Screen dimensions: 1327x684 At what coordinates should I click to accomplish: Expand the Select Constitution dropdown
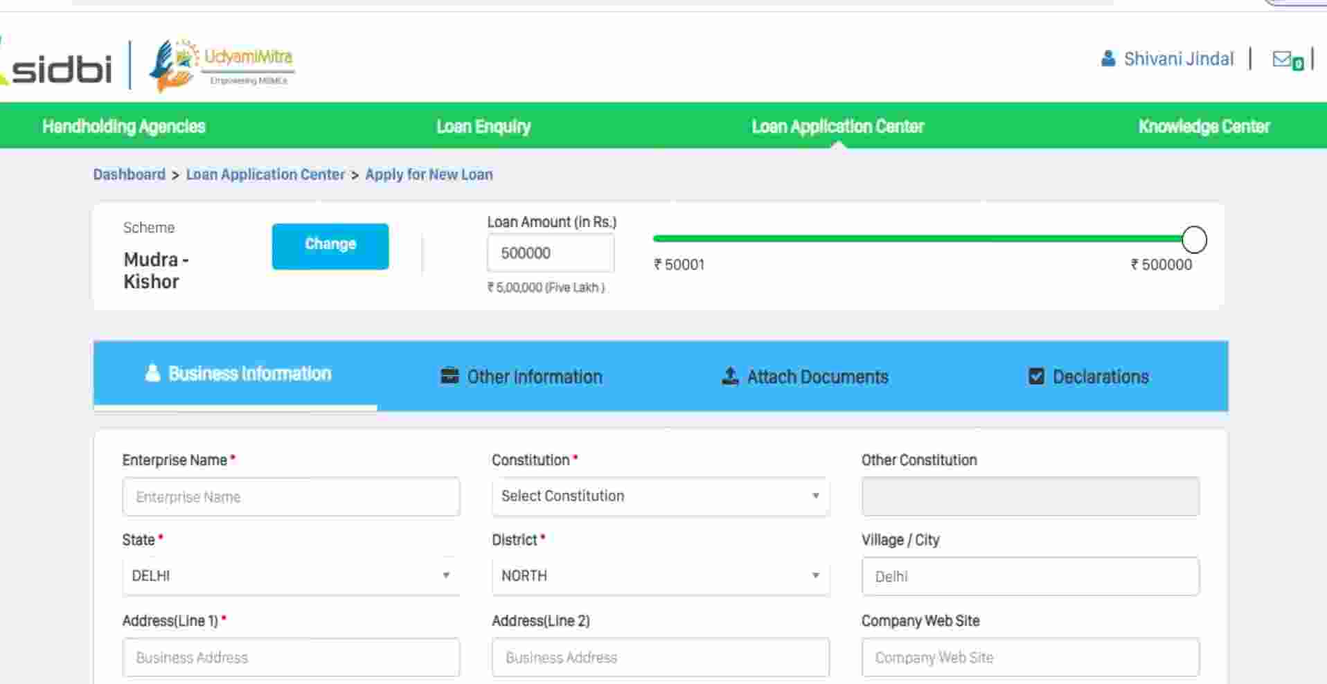pyautogui.click(x=660, y=496)
